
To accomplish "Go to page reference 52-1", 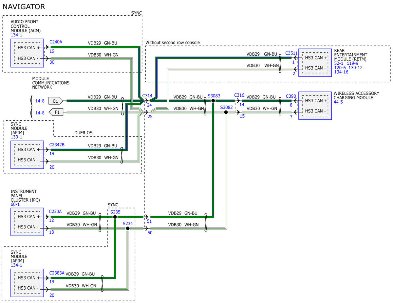I will pos(339,63).
